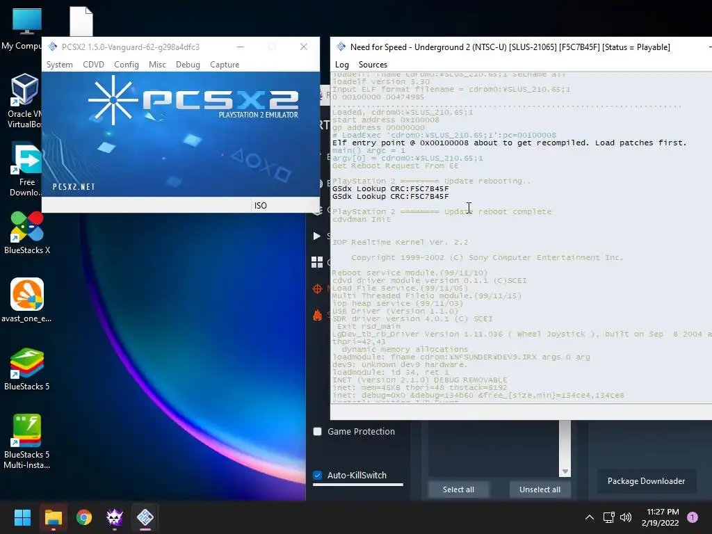Click the PCSX2.NET text on splash
This screenshot has height=534, width=712.
(74, 186)
